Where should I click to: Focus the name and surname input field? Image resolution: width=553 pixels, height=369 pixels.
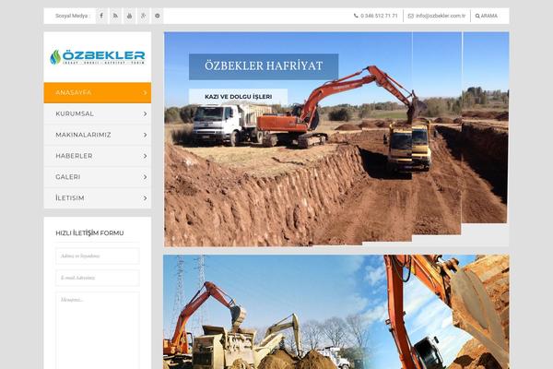pos(98,256)
